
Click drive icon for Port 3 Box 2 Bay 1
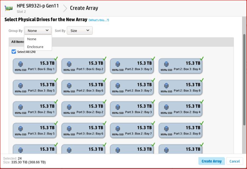pos(21,108)
